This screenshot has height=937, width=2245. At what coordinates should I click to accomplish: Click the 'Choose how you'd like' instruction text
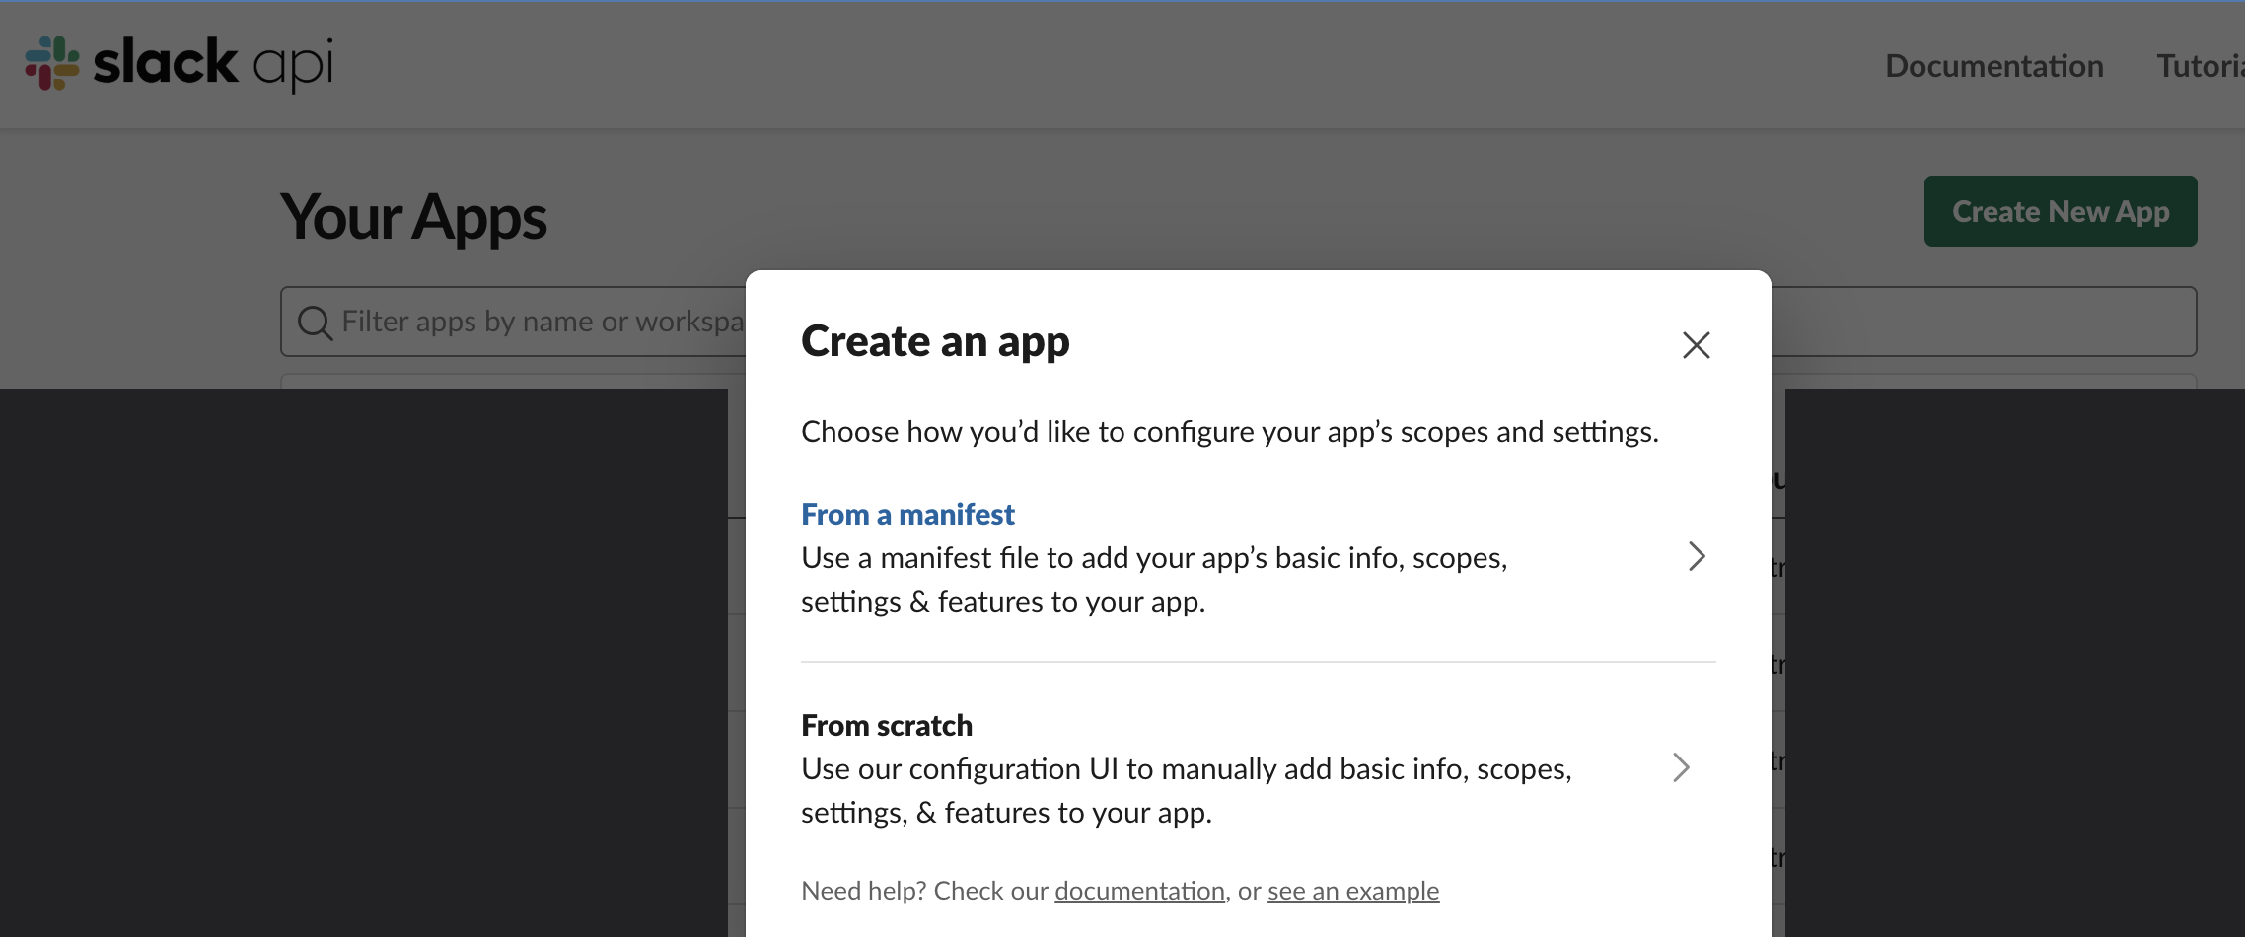pos(1229,432)
